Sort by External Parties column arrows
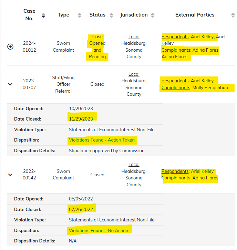This screenshot has width=237, height=250. (233, 15)
